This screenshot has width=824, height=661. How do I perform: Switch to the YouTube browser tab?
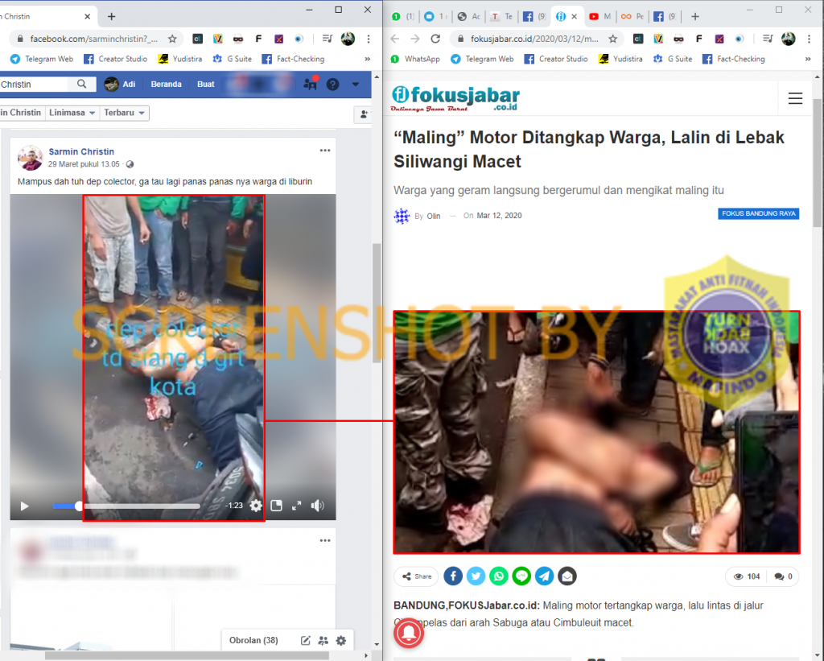tap(599, 16)
